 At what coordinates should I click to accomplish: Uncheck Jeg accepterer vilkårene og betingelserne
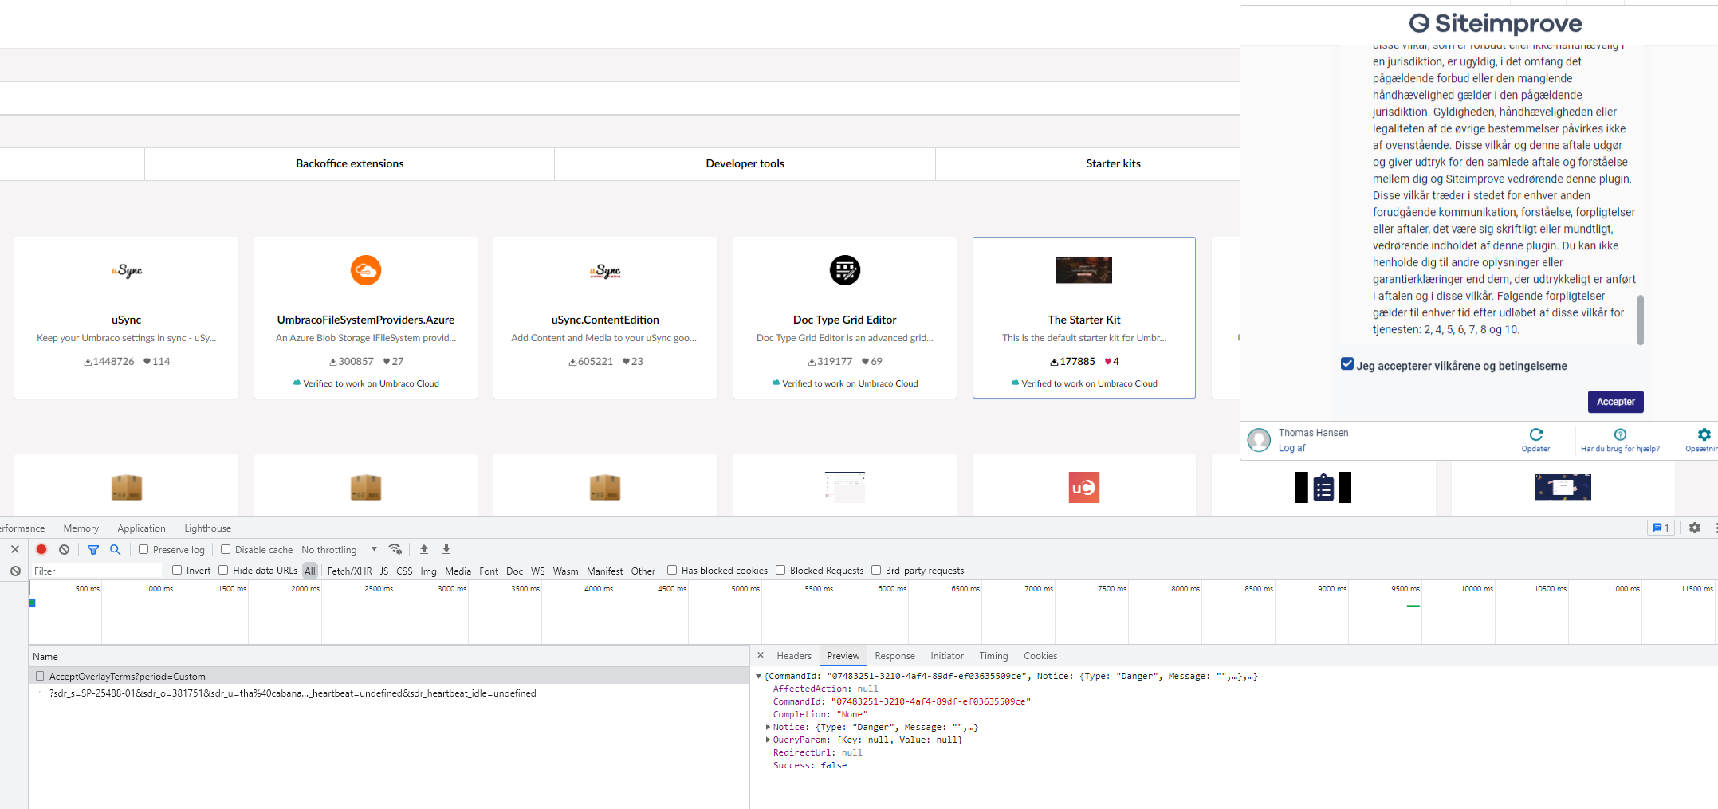click(x=1347, y=364)
